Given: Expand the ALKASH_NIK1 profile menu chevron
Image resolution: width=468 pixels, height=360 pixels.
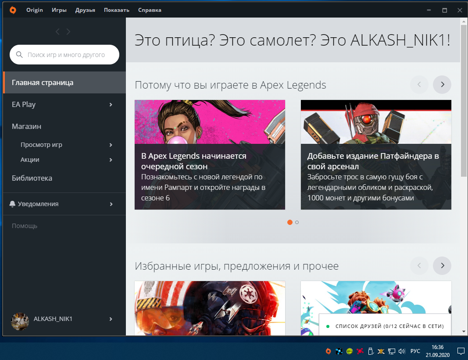Looking at the screenshot, I should click(111, 319).
